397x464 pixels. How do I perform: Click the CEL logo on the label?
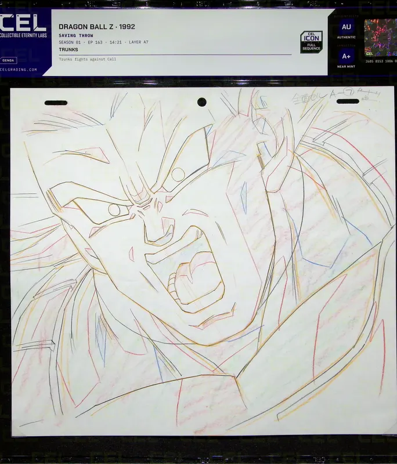pyautogui.click(x=23, y=23)
